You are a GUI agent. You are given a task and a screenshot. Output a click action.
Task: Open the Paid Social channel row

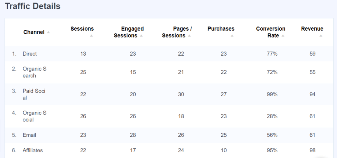coord(34,94)
